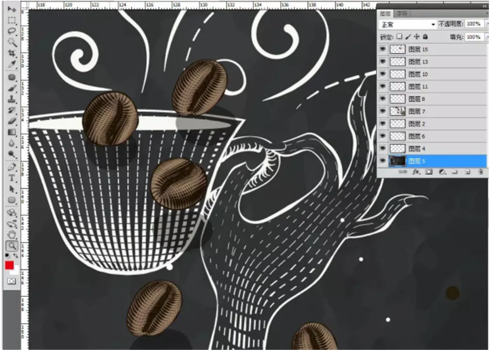Create a new layer group folder
Image resolution: width=489 pixels, height=350 pixels.
pos(455,172)
